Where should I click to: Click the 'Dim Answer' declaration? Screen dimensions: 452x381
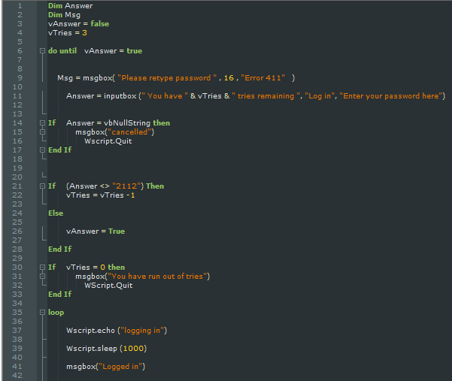point(68,6)
